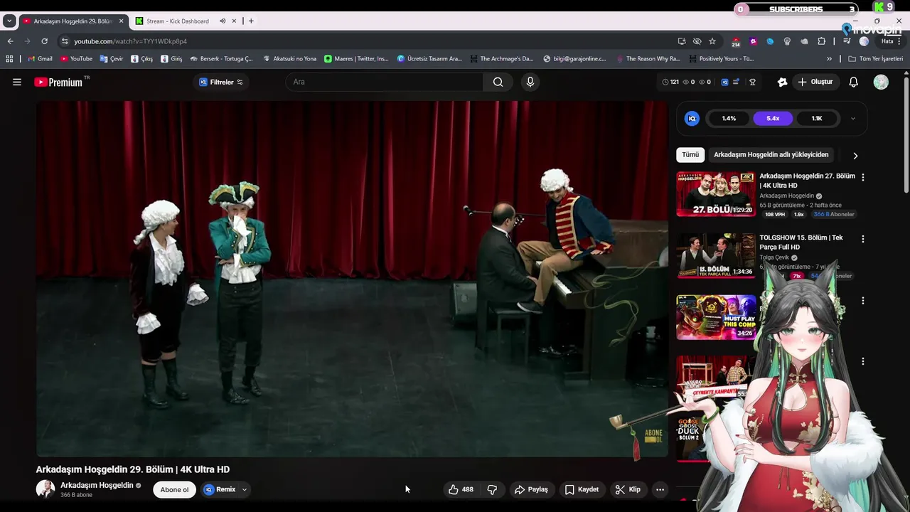Image resolution: width=910 pixels, height=512 pixels.
Task: Open the Chrome apps grid in the bookmarks bar
Action: (9, 59)
